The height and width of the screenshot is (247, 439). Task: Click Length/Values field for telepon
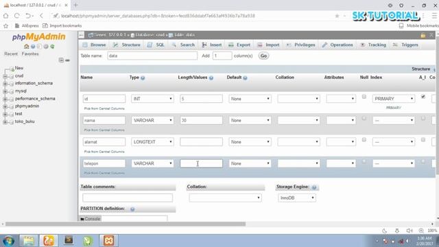tap(201, 163)
